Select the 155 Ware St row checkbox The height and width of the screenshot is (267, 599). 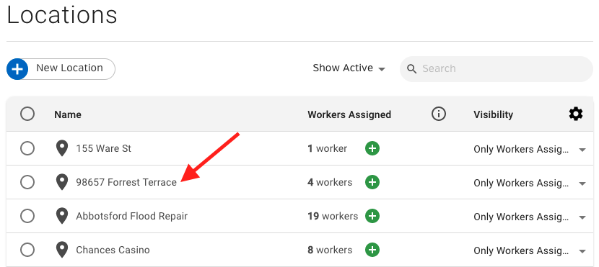pyautogui.click(x=27, y=148)
